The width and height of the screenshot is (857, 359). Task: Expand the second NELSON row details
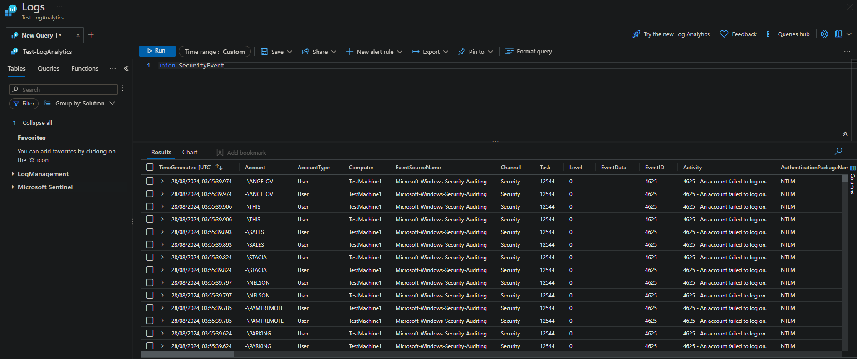coord(162,295)
